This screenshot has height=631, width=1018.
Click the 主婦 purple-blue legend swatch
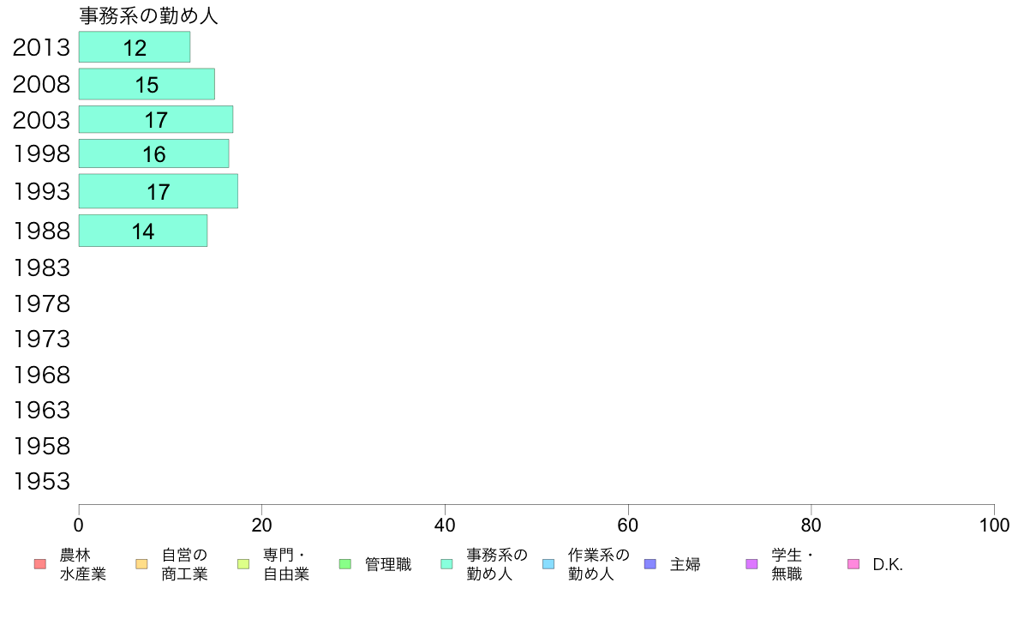coord(650,564)
